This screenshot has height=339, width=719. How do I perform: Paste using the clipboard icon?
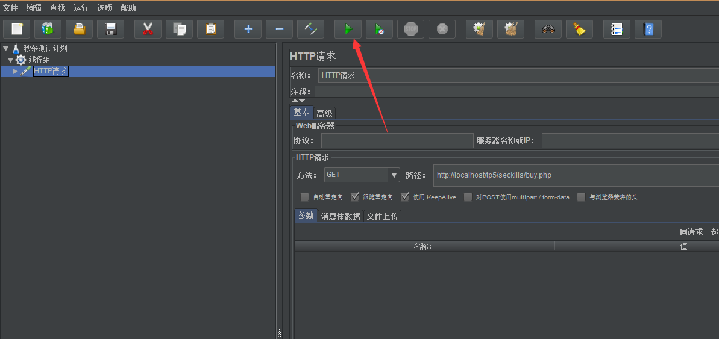pos(210,30)
